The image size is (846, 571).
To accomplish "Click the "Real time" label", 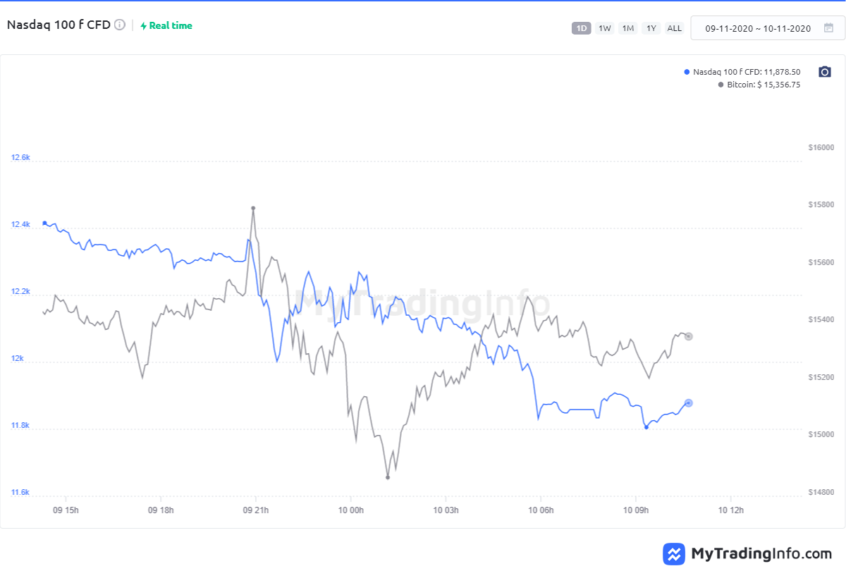I will point(171,25).
